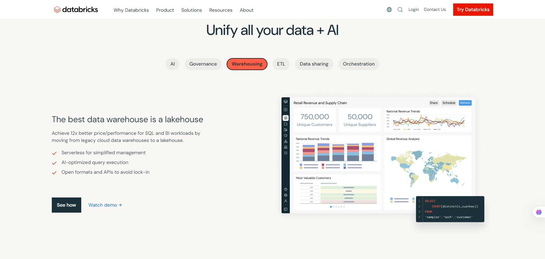Click the shapes Catalog icon in sidebar
Viewport: 545px width, 259px height.
[x=286, y=141]
